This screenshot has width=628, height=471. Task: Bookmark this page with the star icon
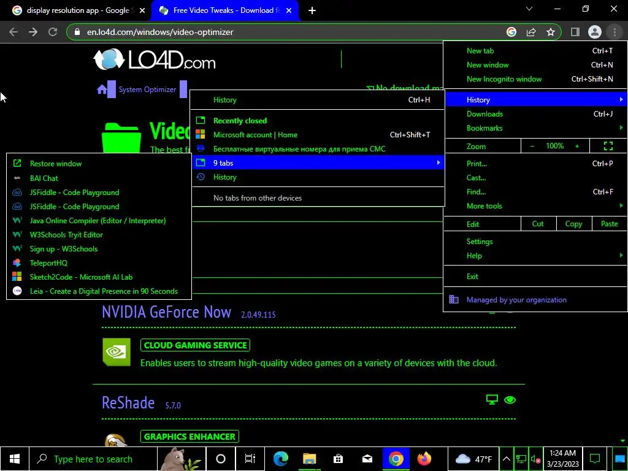551,32
